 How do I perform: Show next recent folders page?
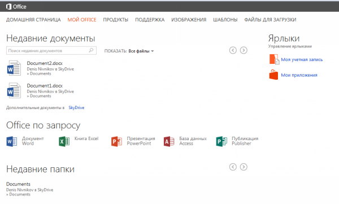[x=244, y=167]
